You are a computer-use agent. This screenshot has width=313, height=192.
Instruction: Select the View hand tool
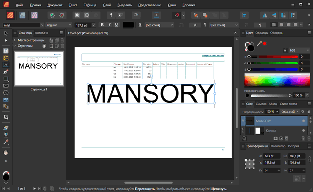pyautogui.click(x=6, y=153)
